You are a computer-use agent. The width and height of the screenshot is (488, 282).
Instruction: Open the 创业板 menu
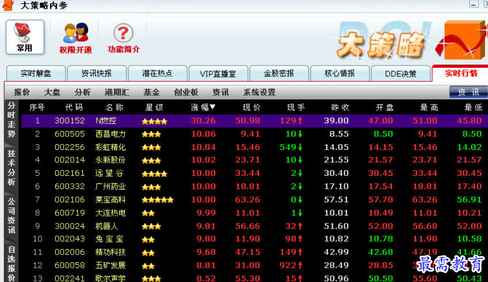point(186,92)
